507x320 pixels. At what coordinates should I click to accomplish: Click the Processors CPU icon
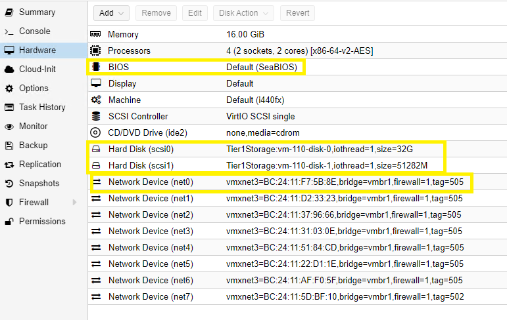pos(96,50)
